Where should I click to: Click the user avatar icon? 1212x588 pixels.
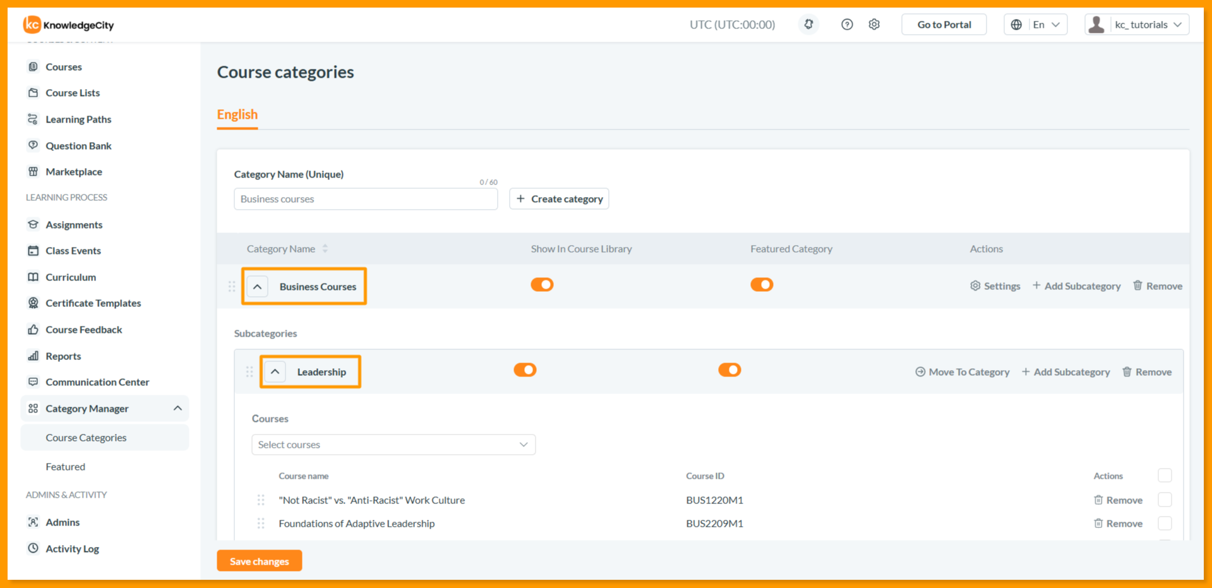(x=1096, y=25)
